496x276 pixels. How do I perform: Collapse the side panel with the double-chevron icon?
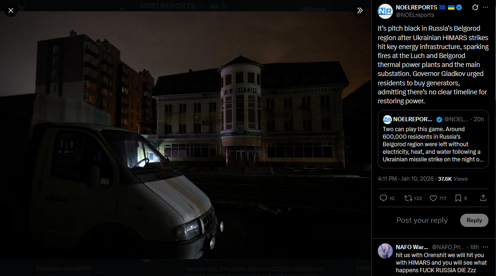(360, 10)
